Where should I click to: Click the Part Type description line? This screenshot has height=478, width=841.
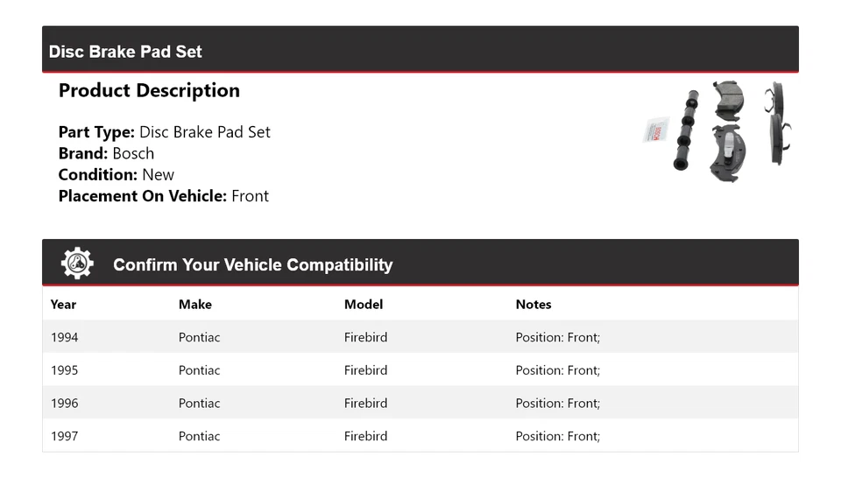tap(165, 132)
